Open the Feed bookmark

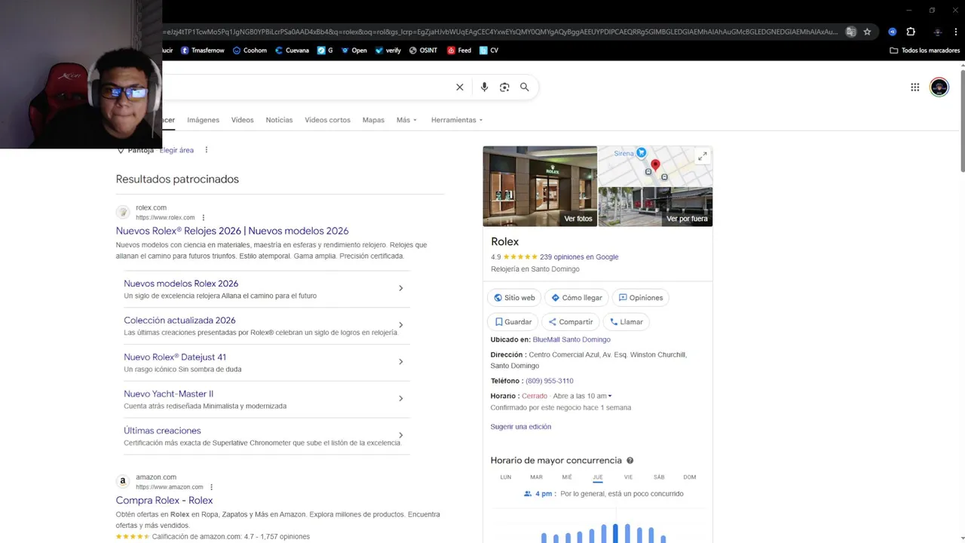459,51
